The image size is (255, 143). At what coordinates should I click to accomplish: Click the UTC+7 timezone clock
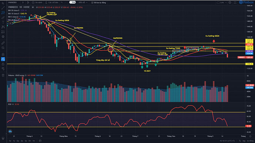(227, 141)
